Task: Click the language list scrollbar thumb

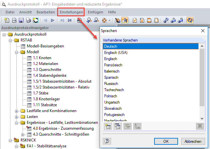Action: [202, 77]
